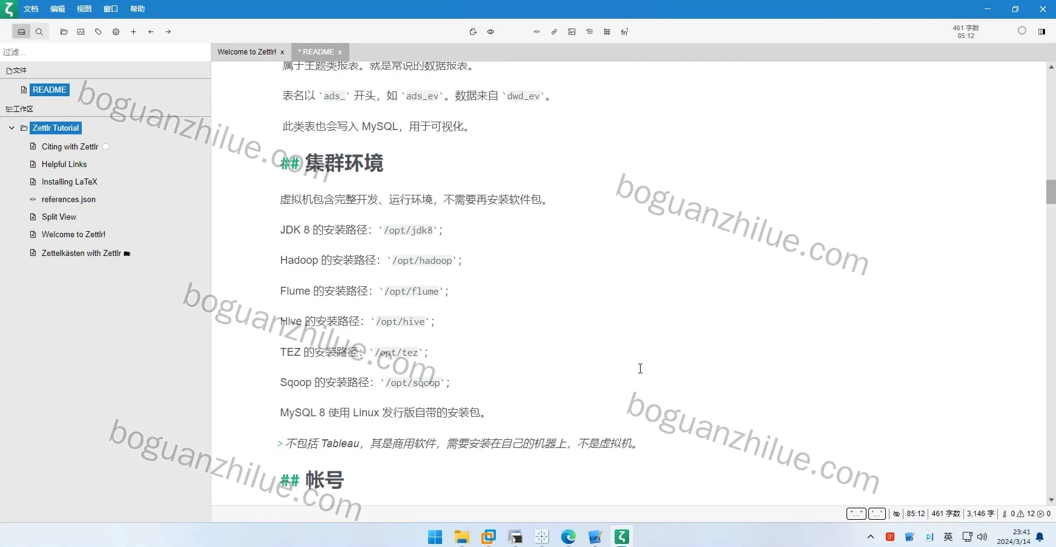The height and width of the screenshot is (547, 1056).
Task: Open the global search magnifier icon
Action: (x=39, y=32)
